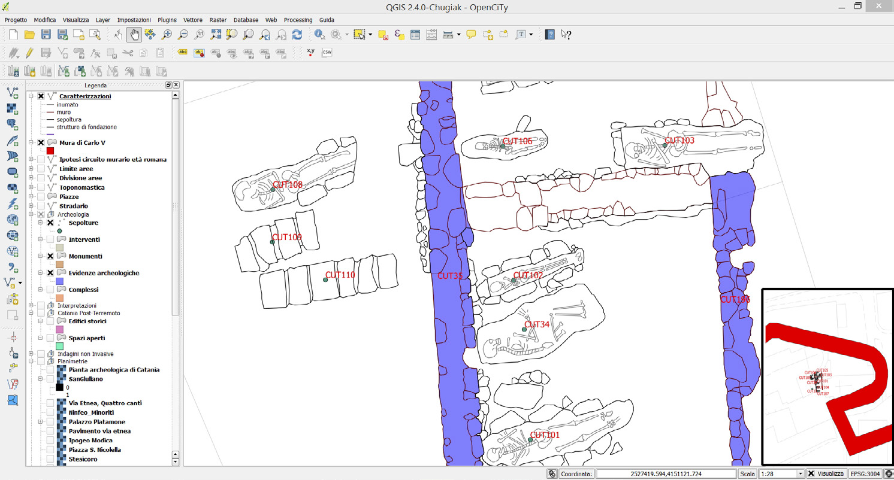
Task: Click the New project icon
Action: coord(13,35)
